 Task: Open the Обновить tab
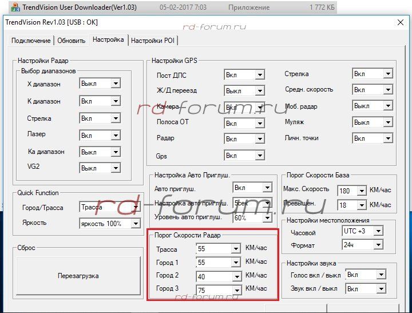(71, 41)
